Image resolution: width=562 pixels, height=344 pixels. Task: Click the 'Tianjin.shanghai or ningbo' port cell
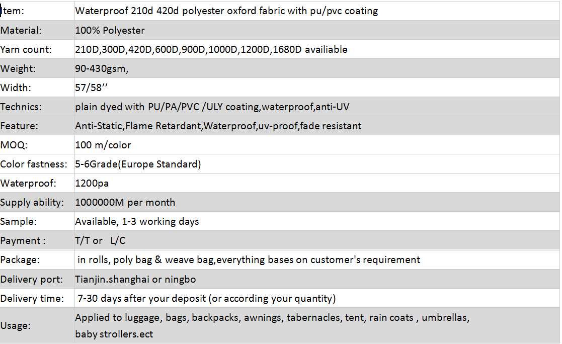tap(135, 279)
